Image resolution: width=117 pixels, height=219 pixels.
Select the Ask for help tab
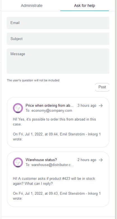[85, 6]
